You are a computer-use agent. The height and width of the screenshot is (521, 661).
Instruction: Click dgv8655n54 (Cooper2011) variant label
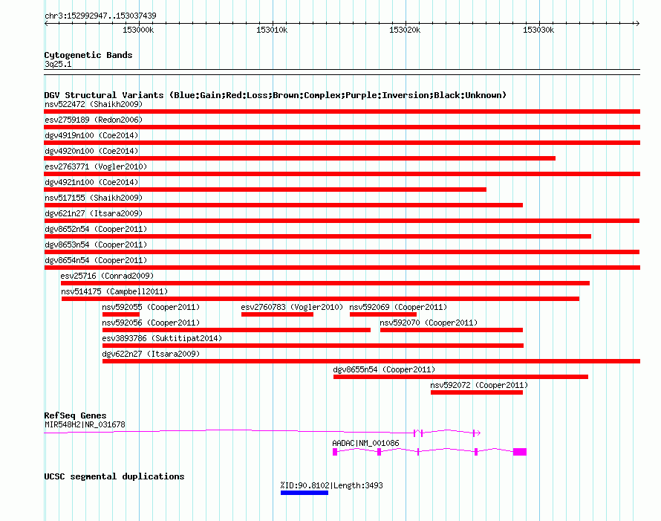(384, 369)
